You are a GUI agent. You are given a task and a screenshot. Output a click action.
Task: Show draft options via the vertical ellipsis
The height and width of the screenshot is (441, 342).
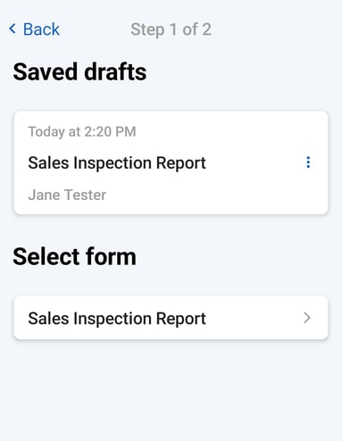(x=308, y=162)
